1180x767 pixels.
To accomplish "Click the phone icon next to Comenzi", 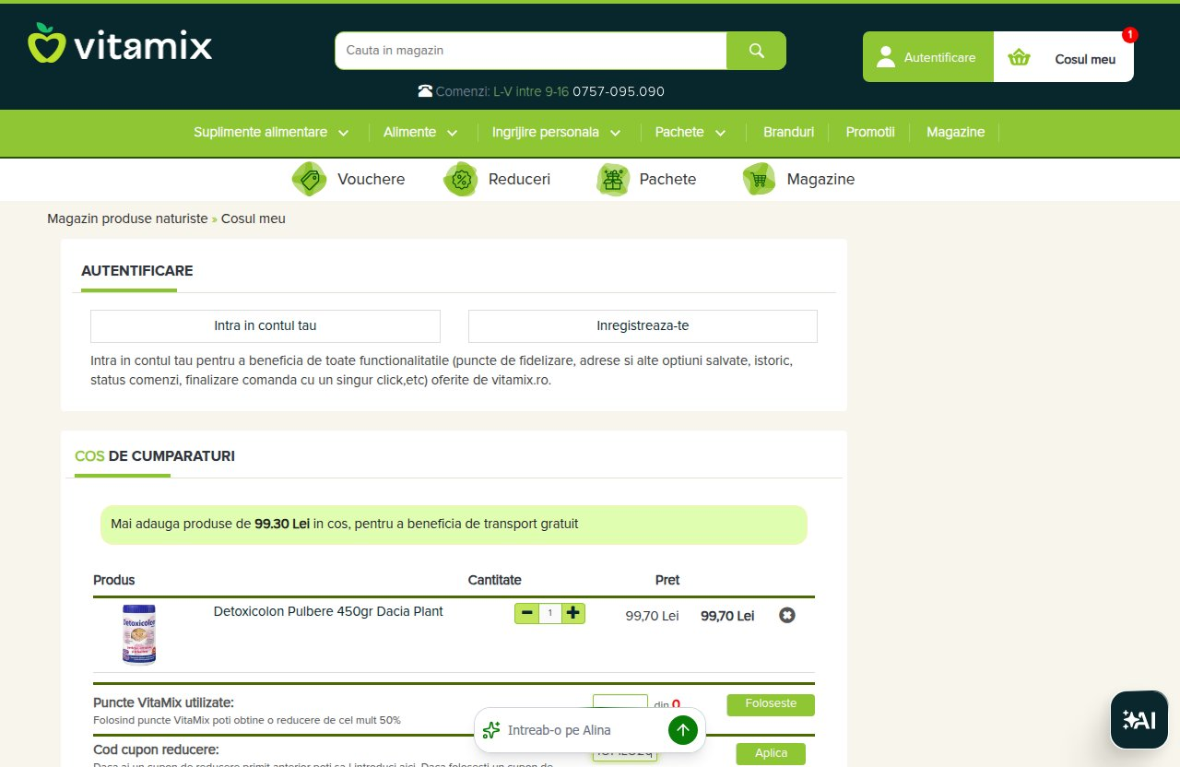I will [x=425, y=91].
